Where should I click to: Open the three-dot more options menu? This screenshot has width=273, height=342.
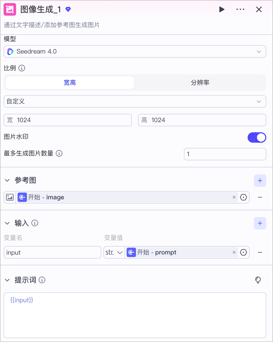(x=240, y=10)
